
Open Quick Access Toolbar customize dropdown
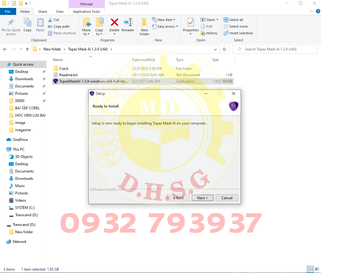(x=26, y=4)
